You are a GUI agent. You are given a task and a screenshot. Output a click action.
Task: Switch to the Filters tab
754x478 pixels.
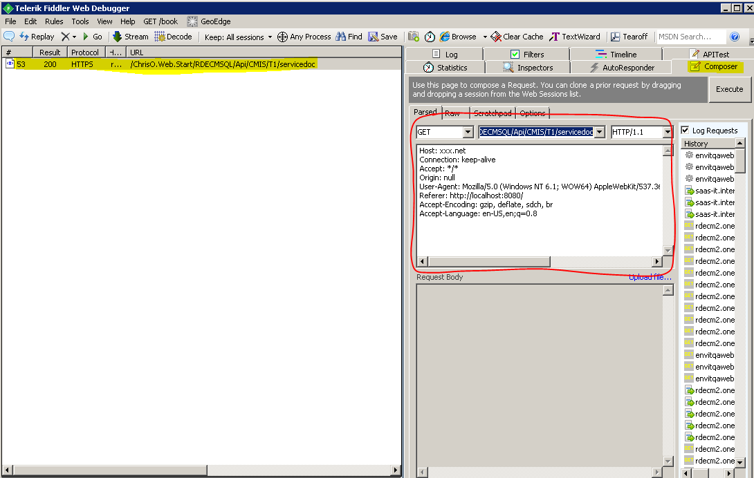pyautogui.click(x=526, y=55)
